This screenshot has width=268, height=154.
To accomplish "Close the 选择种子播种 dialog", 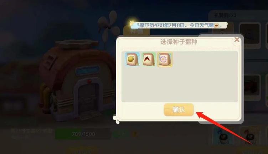I will pyautogui.click(x=237, y=40).
